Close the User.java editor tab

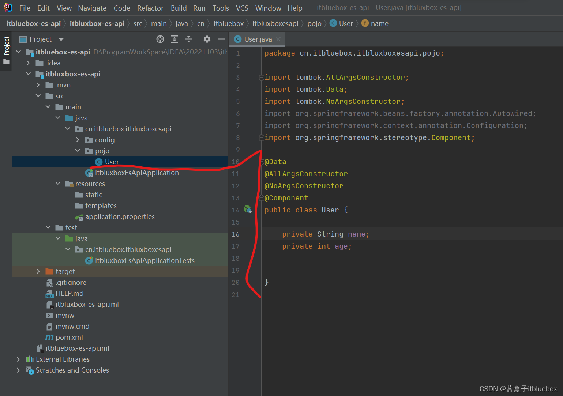pos(278,39)
